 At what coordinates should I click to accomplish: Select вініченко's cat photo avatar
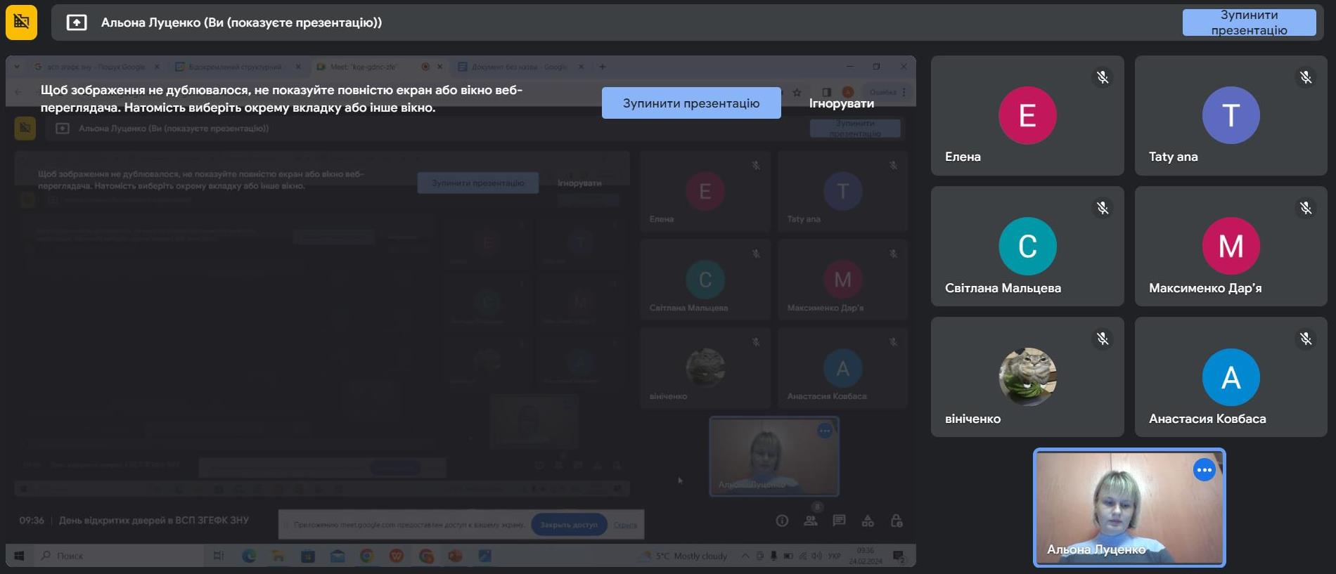point(1027,377)
